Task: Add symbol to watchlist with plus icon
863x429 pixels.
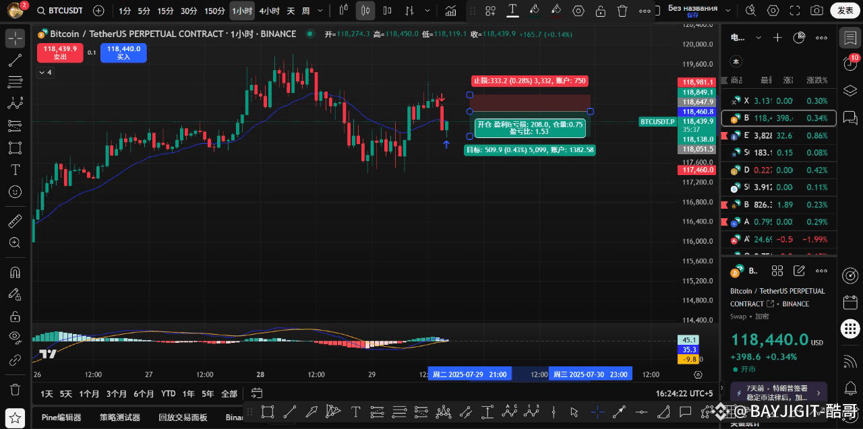Action: click(777, 38)
